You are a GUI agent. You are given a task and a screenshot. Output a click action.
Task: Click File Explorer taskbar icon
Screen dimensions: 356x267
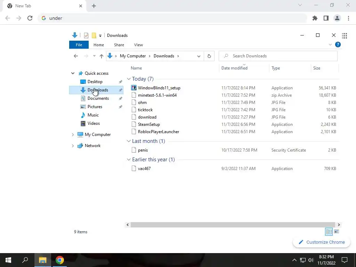[42, 260]
